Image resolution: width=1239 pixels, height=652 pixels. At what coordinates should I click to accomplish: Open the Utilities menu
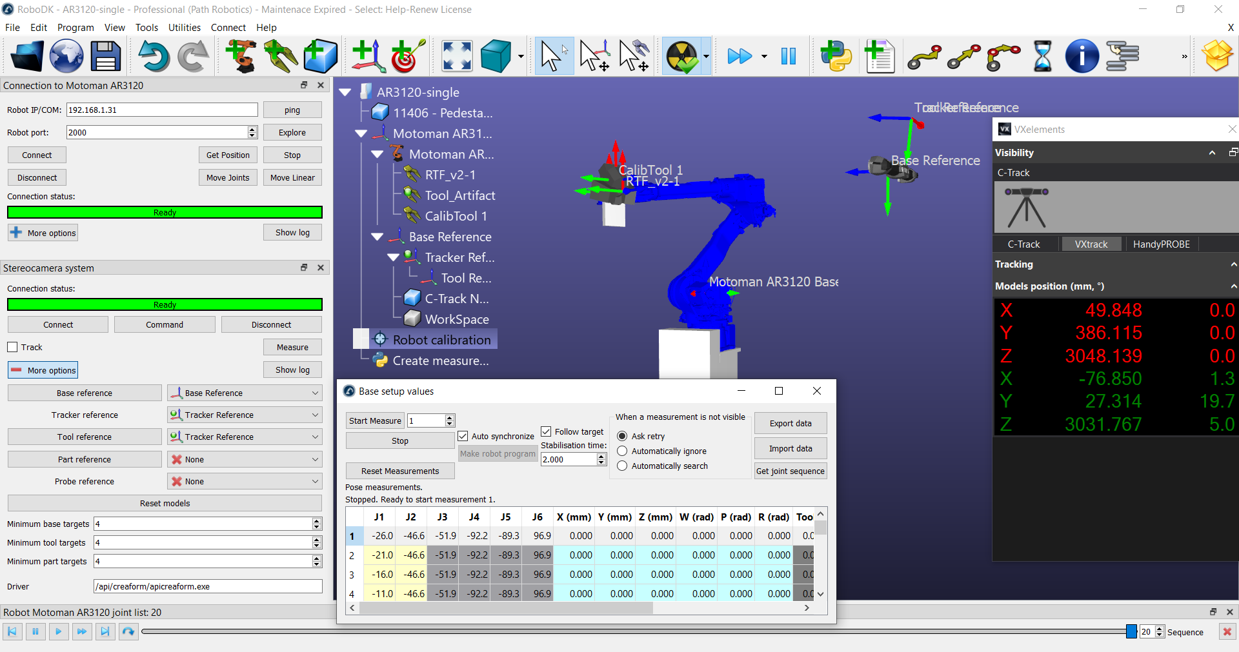click(x=184, y=28)
